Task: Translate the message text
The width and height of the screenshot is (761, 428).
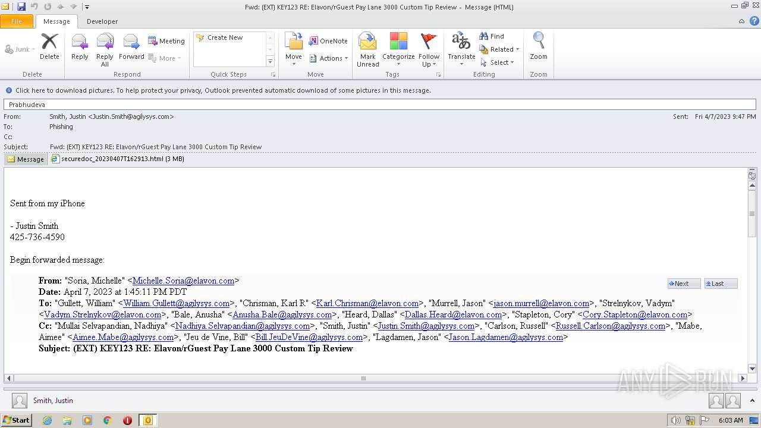Action: [461, 49]
